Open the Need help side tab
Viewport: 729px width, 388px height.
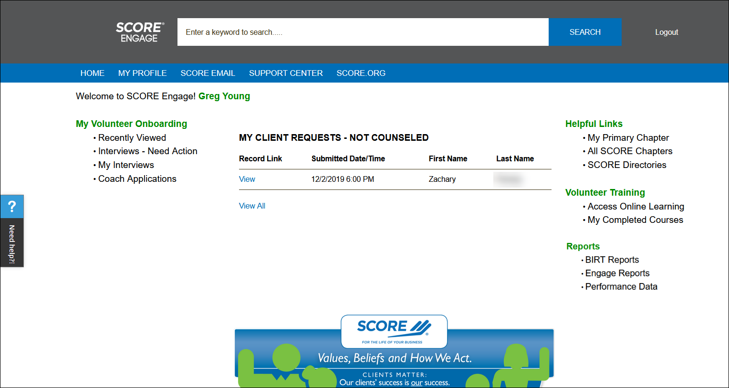12,243
